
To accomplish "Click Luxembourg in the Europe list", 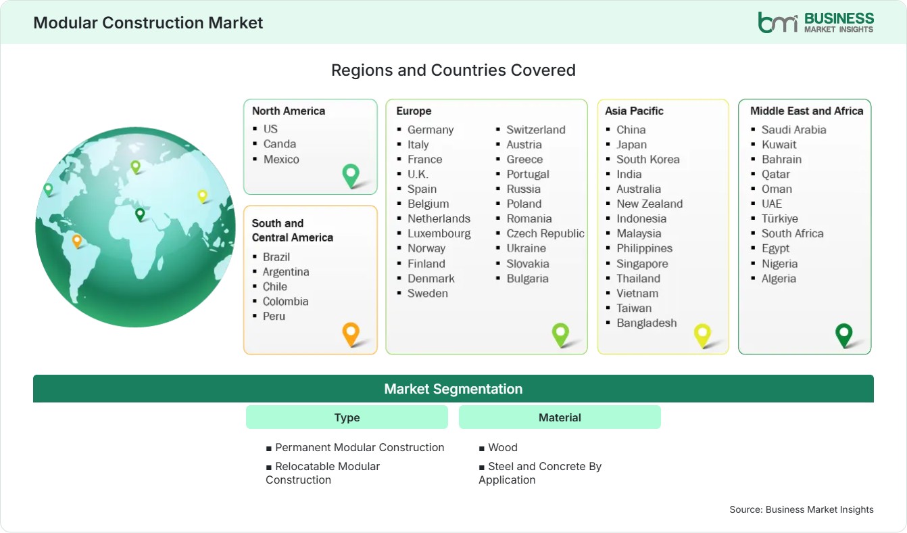I will [x=439, y=233].
